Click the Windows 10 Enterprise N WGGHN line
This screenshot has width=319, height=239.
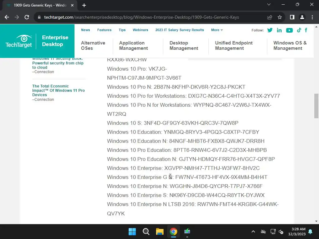185,186
